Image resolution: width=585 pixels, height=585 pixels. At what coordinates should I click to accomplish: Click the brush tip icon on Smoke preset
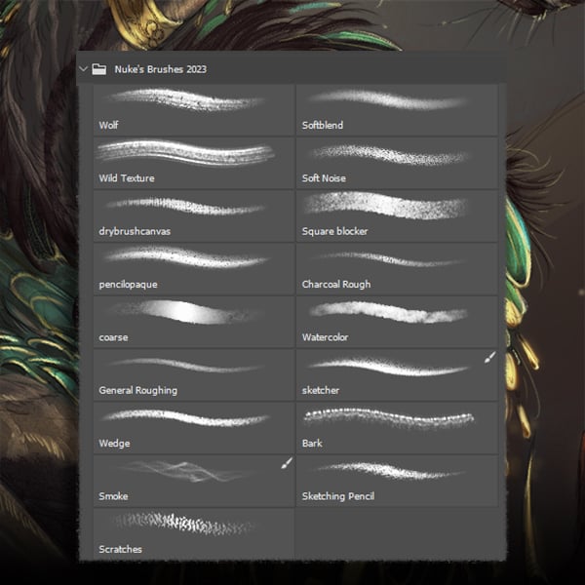tap(287, 463)
